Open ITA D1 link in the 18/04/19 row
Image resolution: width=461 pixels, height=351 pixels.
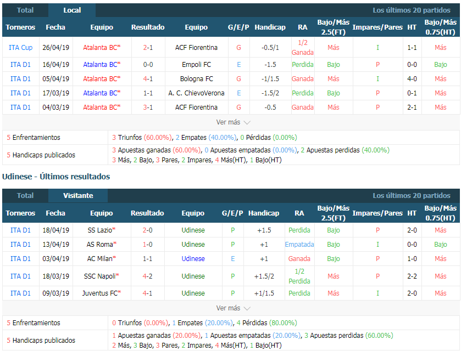[20, 230]
